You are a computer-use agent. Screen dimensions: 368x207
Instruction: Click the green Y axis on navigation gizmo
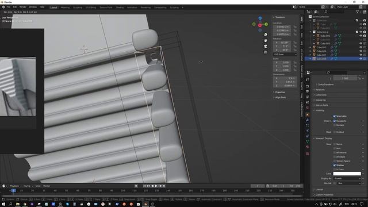[266, 24]
